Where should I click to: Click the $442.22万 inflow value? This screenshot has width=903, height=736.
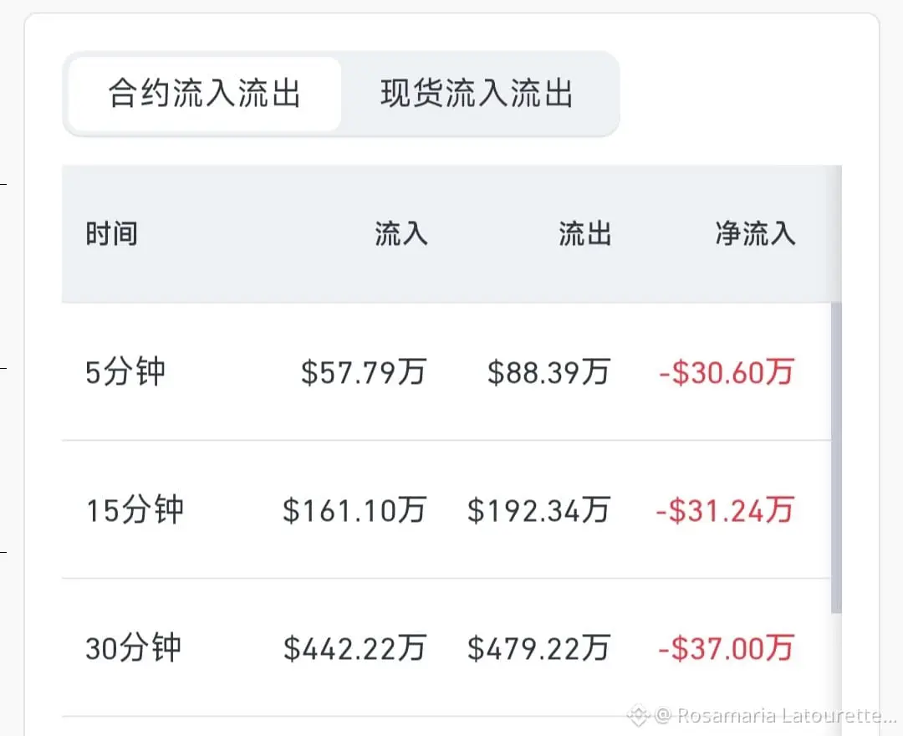[355, 648]
